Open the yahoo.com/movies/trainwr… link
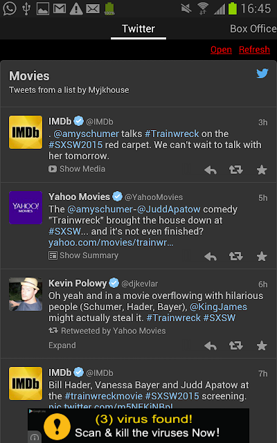Viewport: 277px width, 443px height. pyautogui.click(x=111, y=242)
